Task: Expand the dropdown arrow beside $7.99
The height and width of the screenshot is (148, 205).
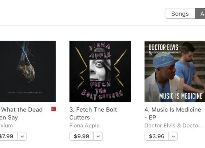Action: 22,136
